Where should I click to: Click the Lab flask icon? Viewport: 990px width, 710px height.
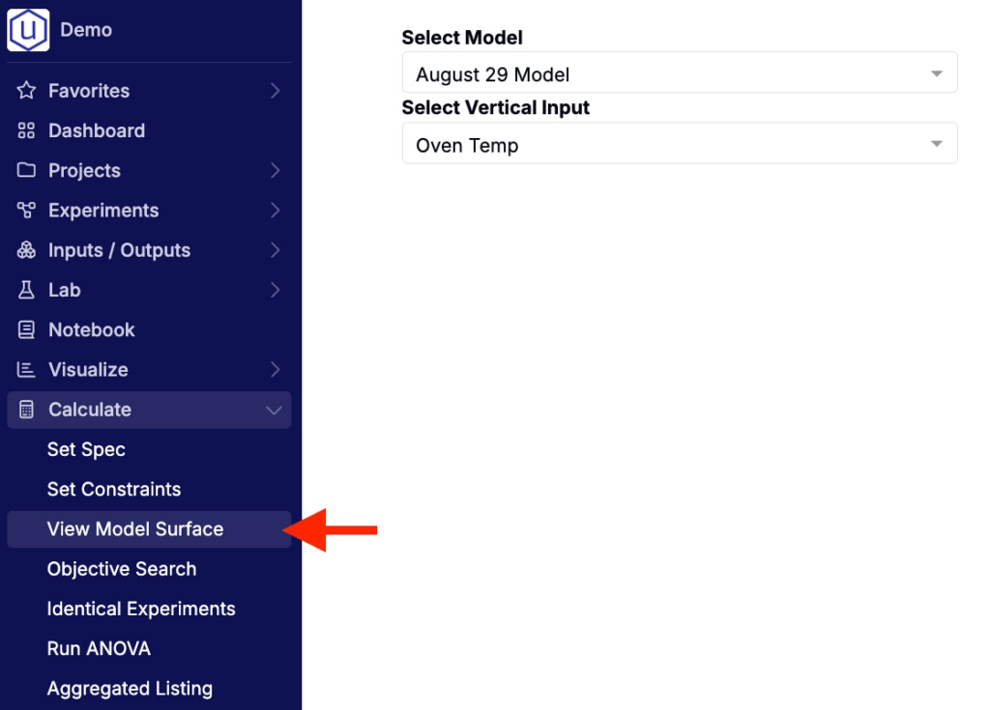pyautogui.click(x=26, y=290)
